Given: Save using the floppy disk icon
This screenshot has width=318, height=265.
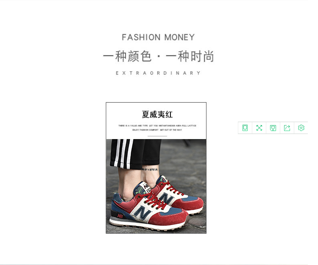Looking at the screenshot, I should 273,128.
